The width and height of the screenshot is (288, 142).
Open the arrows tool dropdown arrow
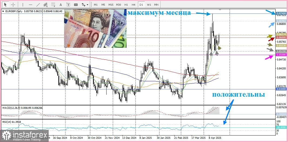(x=87, y=5)
